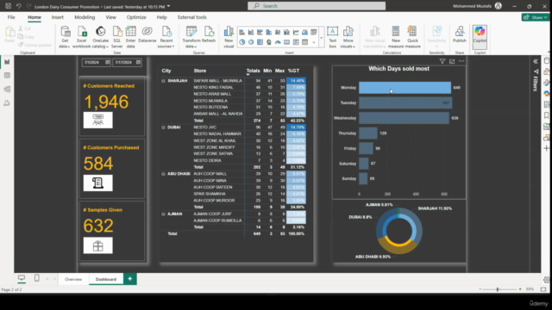Sort by the Store column header
The image size is (552, 310).
200,71
